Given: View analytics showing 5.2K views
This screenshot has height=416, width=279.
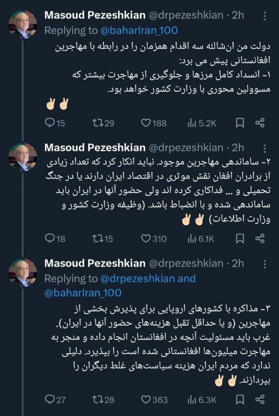Looking at the screenshot, I should coord(202,123).
